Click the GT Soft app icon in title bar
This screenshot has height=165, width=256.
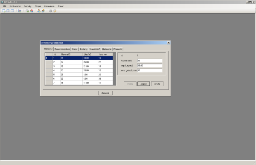tap(2, 2)
